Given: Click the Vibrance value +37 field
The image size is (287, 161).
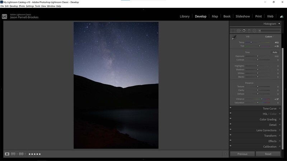Looking at the screenshot, I should [x=277, y=99].
